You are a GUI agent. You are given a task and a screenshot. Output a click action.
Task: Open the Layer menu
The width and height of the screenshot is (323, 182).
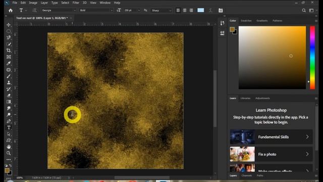pyautogui.click(x=44, y=3)
